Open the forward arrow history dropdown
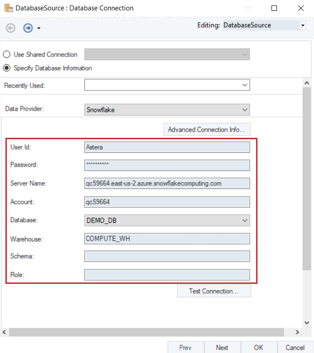 click(39, 28)
